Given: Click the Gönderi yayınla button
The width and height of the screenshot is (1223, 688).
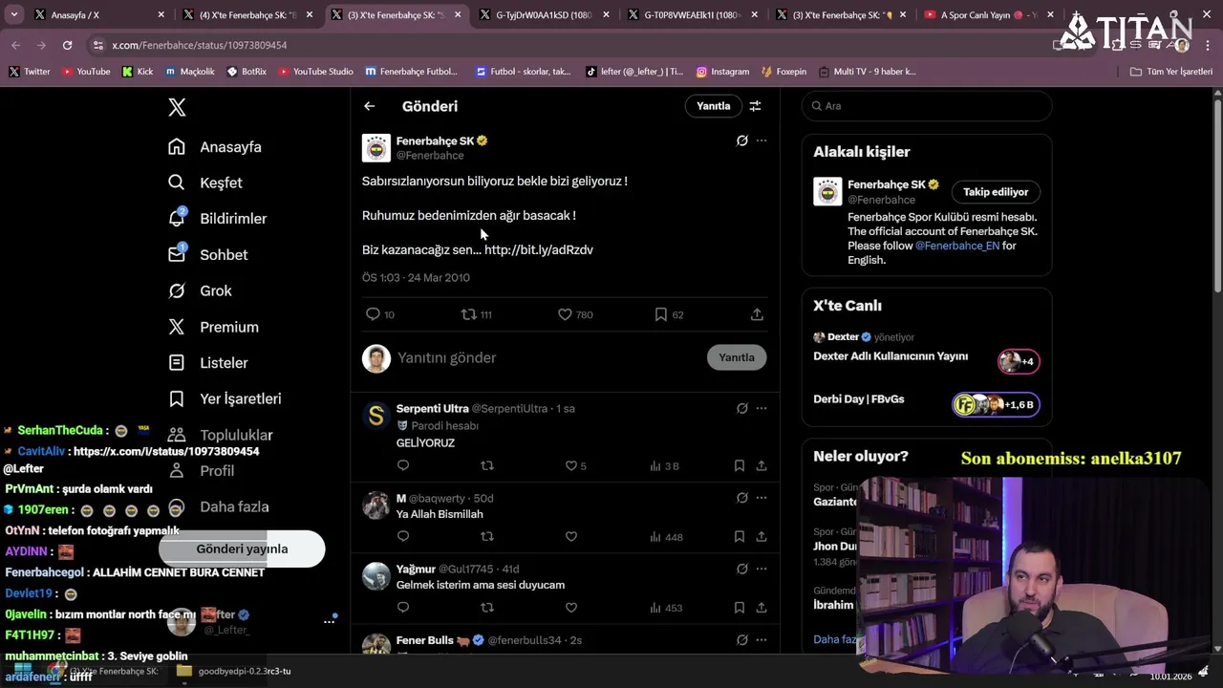Looking at the screenshot, I should pyautogui.click(x=242, y=549).
